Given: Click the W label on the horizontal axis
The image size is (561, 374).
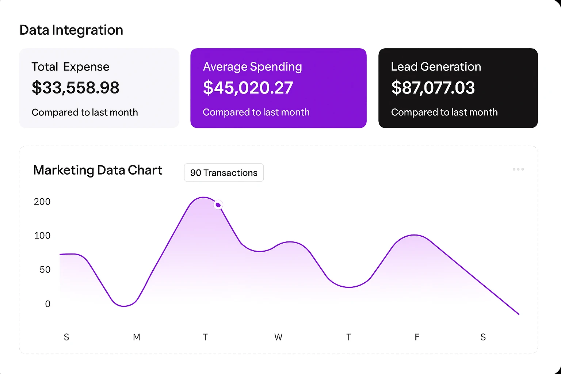Looking at the screenshot, I should coord(278,337).
